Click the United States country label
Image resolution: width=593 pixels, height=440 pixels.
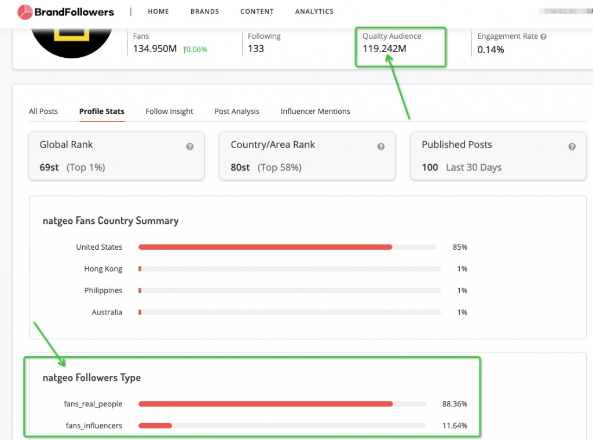click(99, 247)
